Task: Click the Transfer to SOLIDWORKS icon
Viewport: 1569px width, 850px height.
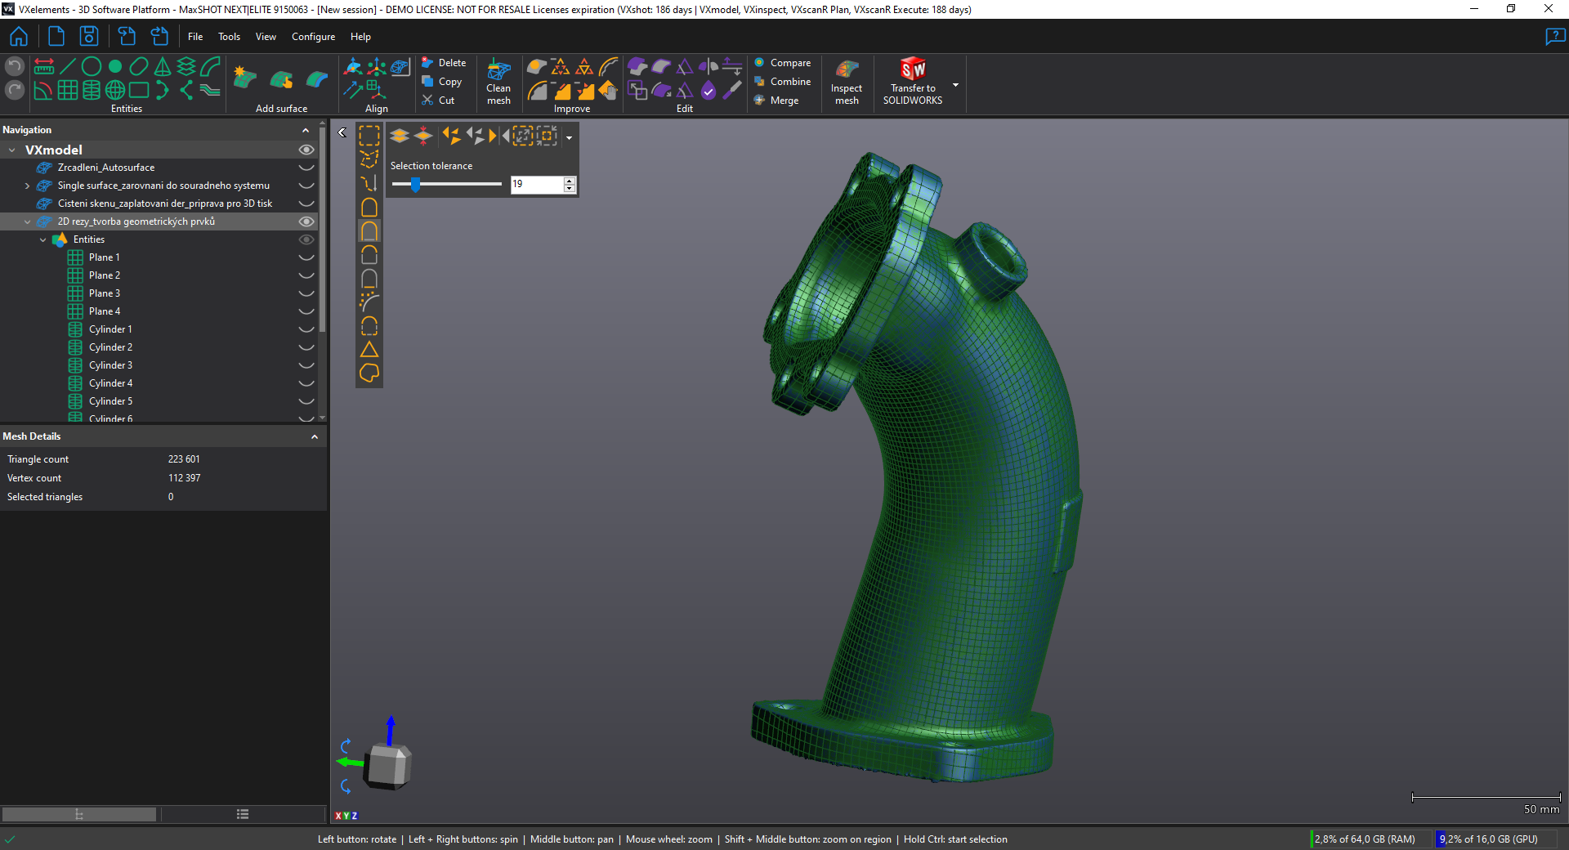Action: coord(913,69)
